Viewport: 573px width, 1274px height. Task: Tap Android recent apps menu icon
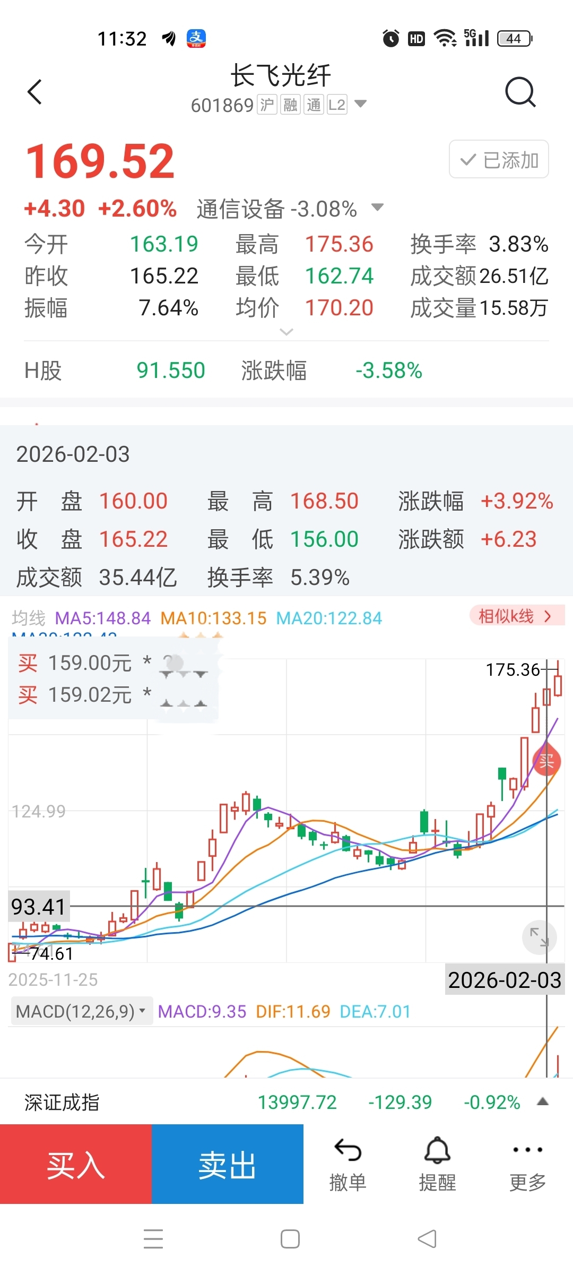tap(153, 1239)
